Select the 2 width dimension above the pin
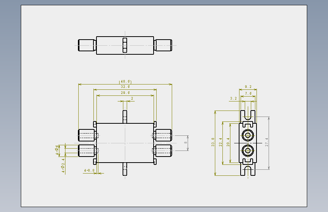 tap(132, 98)
